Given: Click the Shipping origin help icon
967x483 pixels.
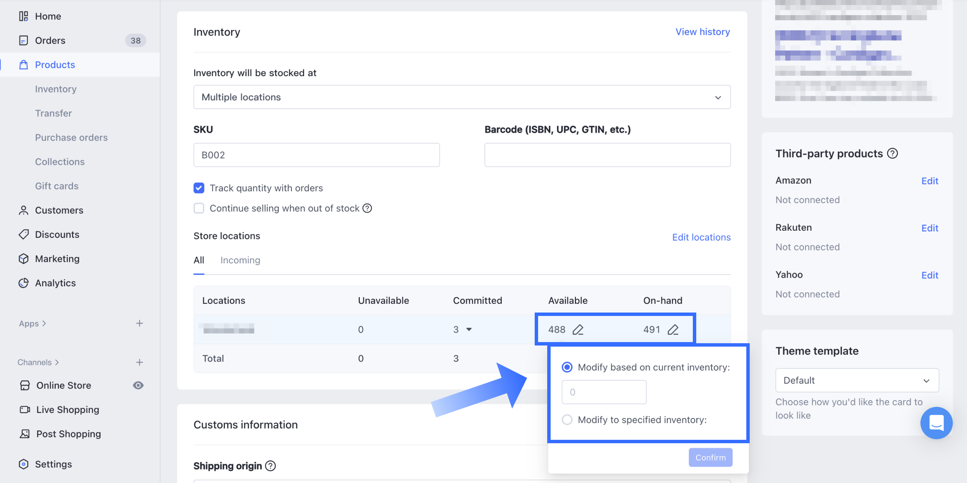Looking at the screenshot, I should [x=270, y=466].
